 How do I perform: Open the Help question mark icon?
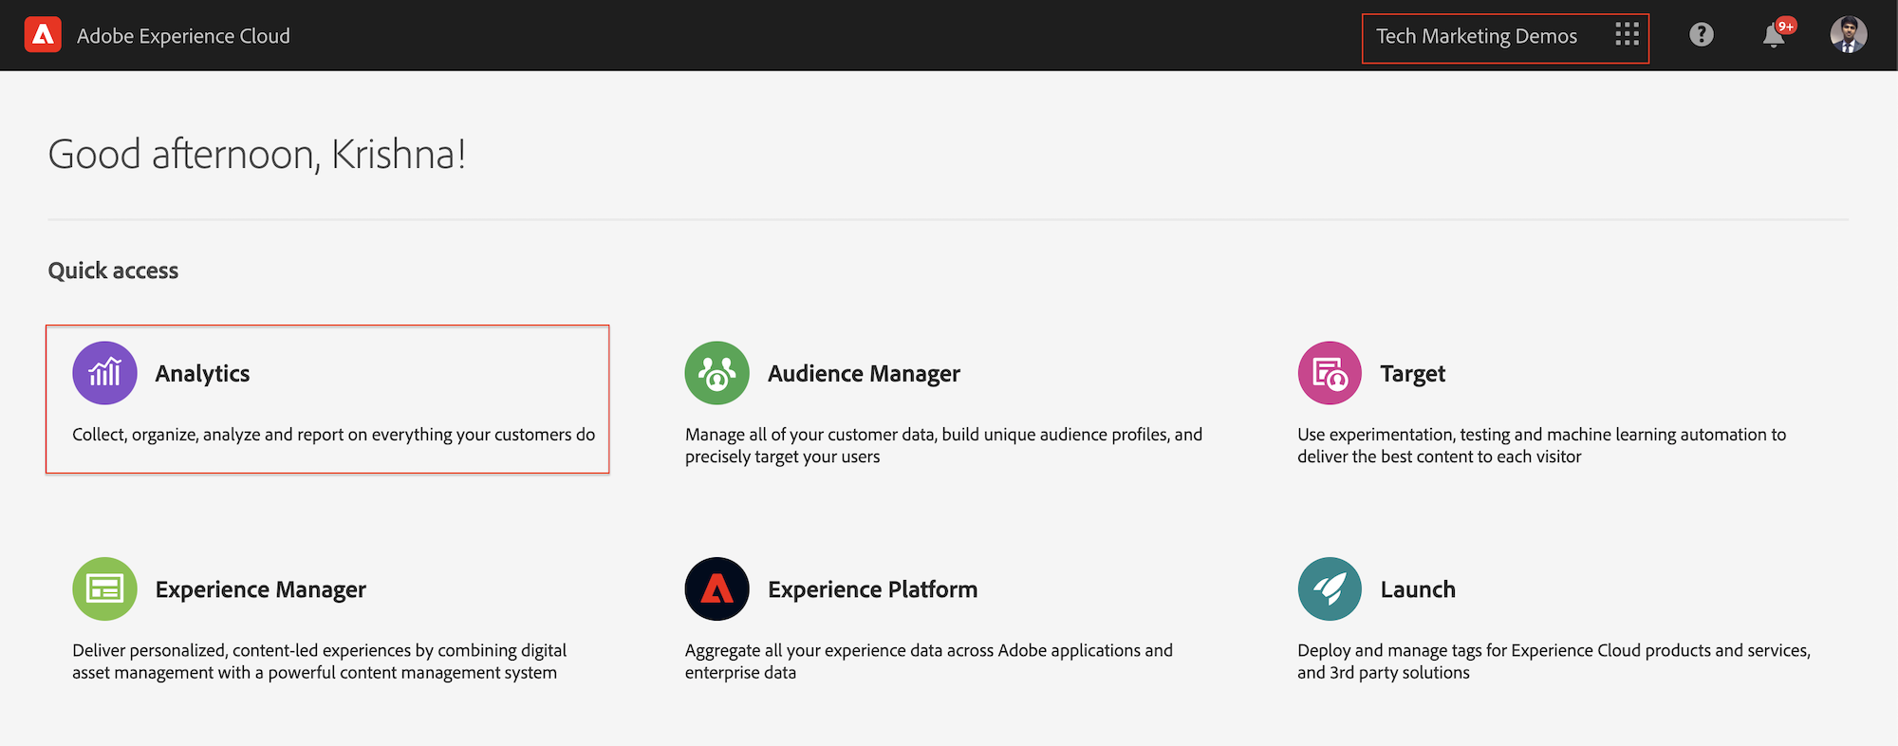coord(1702,35)
